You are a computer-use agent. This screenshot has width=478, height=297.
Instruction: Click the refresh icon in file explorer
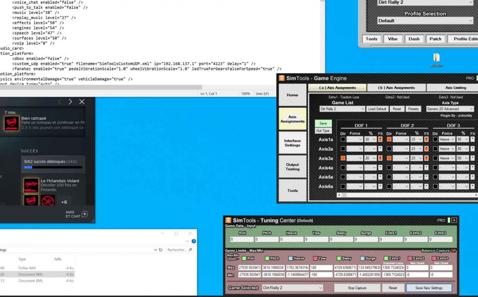point(161,250)
